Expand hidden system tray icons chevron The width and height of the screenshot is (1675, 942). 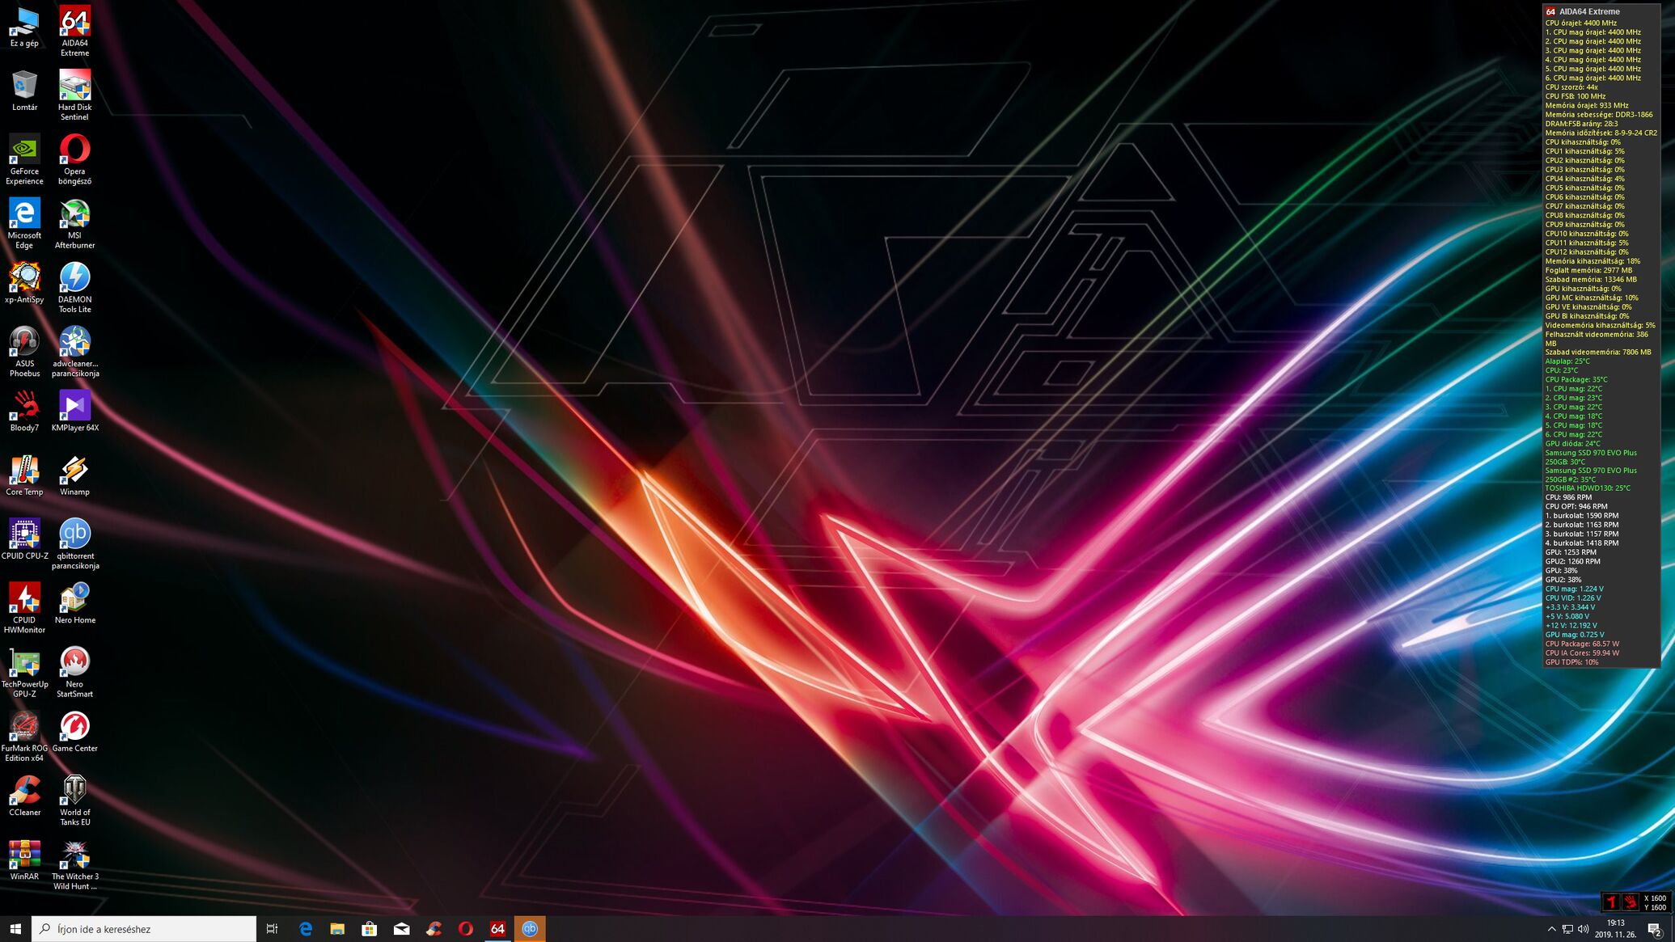pos(1551,929)
